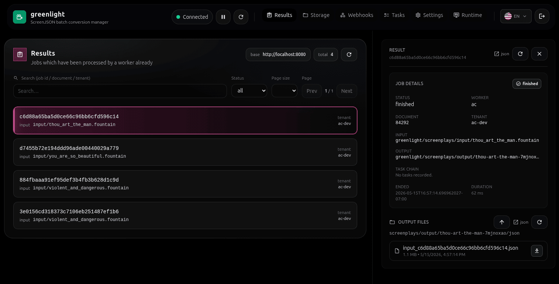Click the folder icon next to Output Files
The width and height of the screenshot is (559, 284).
click(392, 222)
